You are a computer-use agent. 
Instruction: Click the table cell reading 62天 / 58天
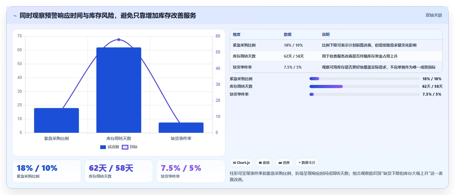pos(294,56)
